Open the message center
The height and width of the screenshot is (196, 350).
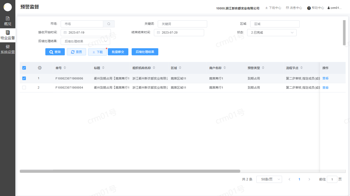click(x=294, y=8)
